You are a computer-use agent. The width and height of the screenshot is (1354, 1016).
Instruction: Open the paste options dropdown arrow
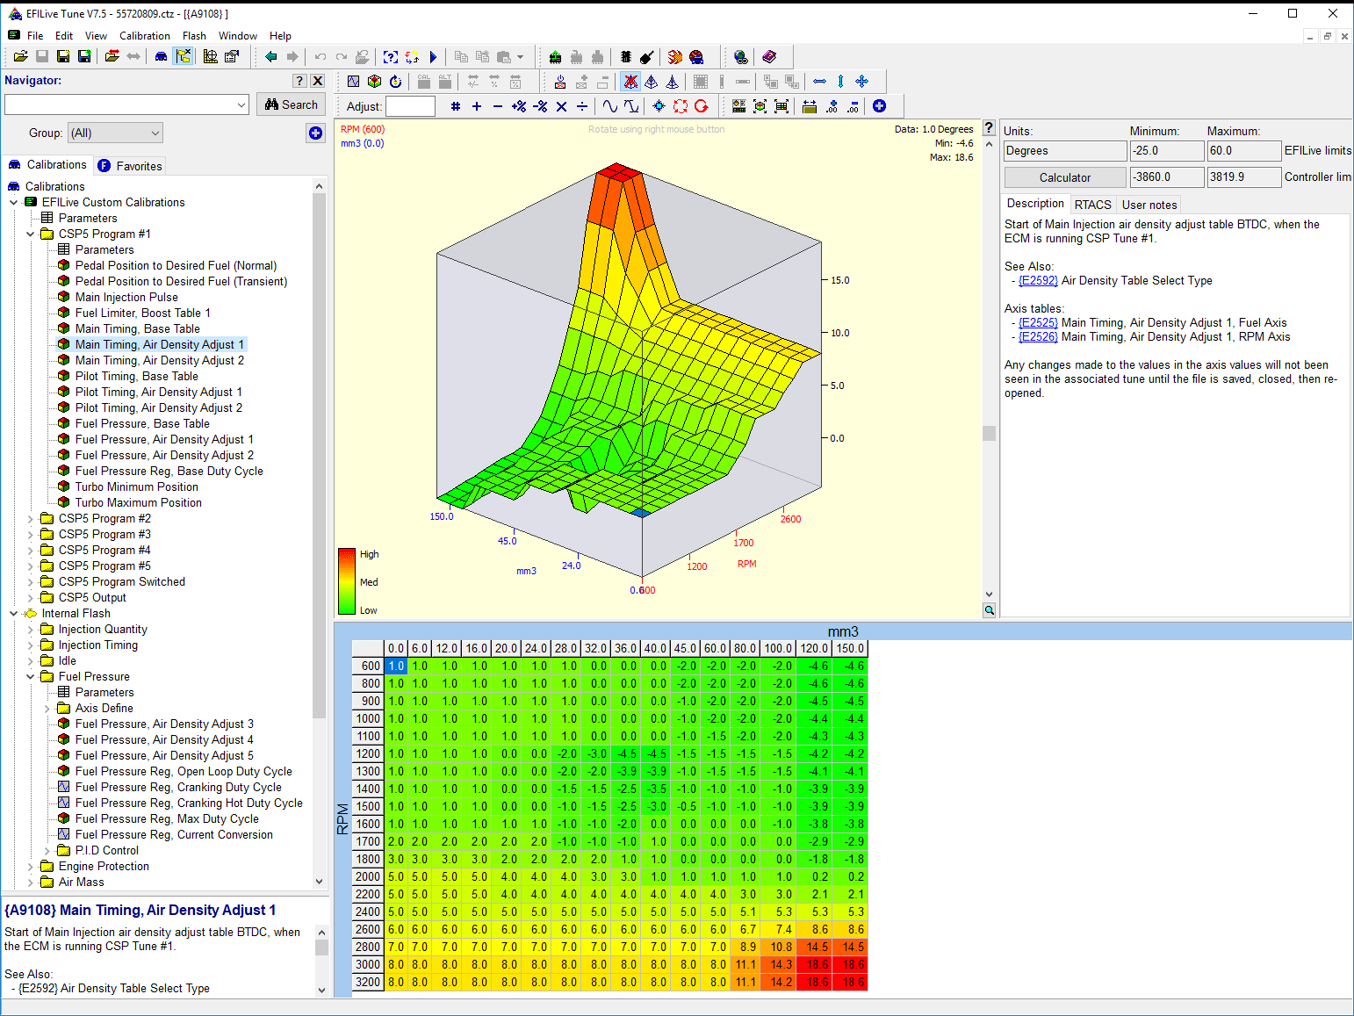521,57
